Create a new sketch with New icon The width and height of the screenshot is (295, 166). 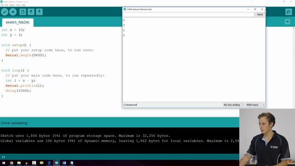click(23, 12)
